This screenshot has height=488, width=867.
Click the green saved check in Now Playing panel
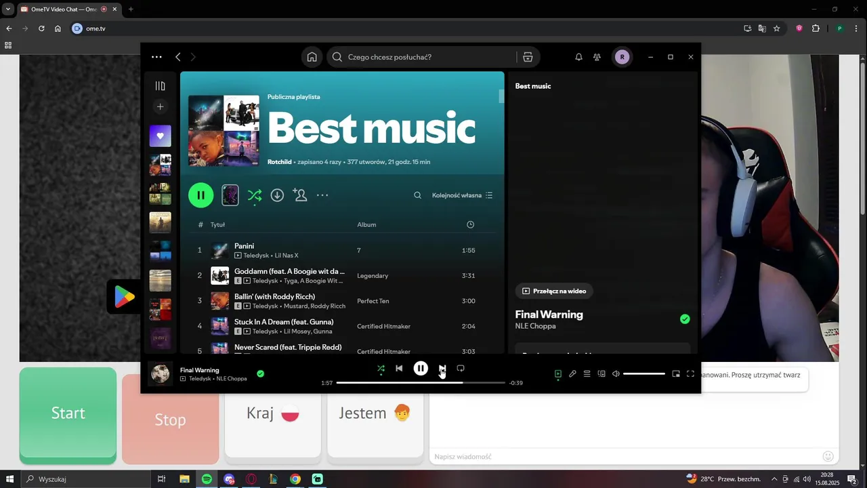[685, 319]
